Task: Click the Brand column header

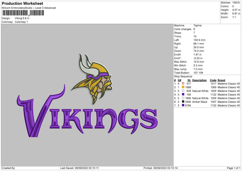Action: (221, 80)
